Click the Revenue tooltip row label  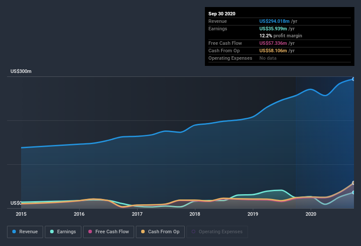coord(218,21)
